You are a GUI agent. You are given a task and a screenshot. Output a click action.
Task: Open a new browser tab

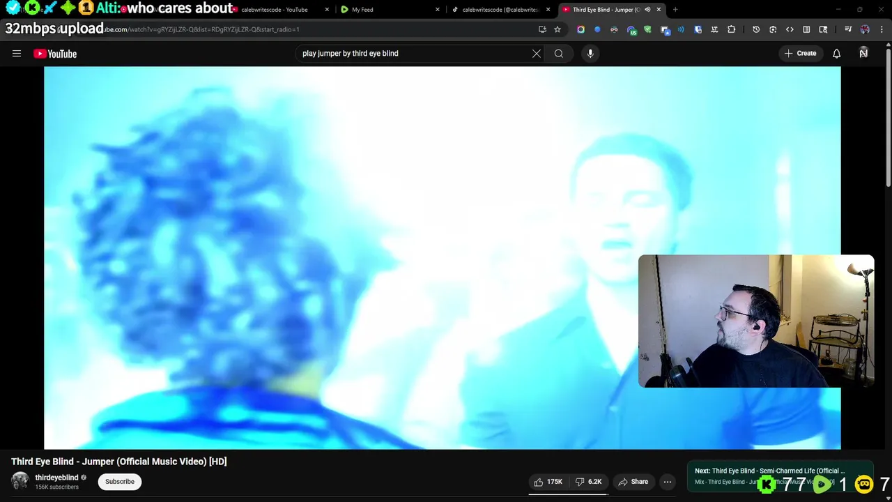[x=675, y=10]
